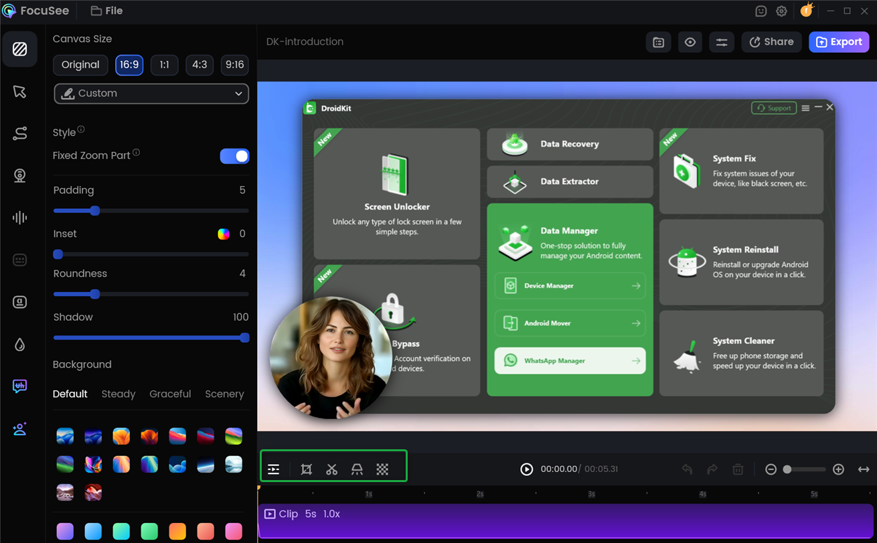The width and height of the screenshot is (877, 543).
Task: Expand the Custom style dropdown
Action: (151, 93)
